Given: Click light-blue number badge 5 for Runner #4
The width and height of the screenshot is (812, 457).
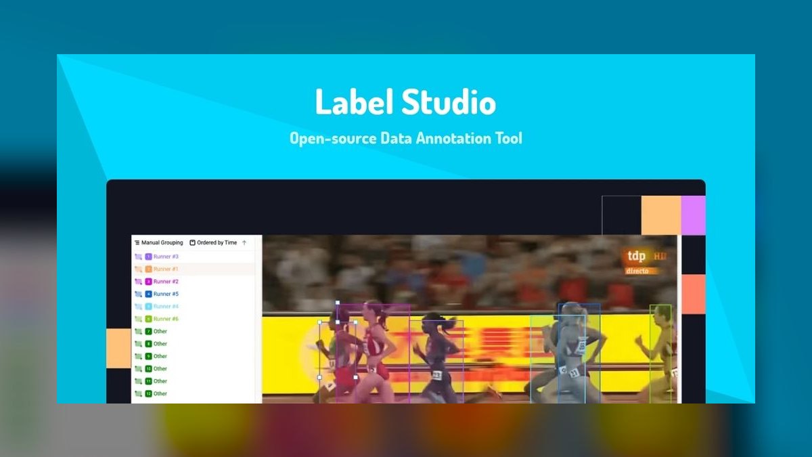Looking at the screenshot, I should click(x=148, y=307).
